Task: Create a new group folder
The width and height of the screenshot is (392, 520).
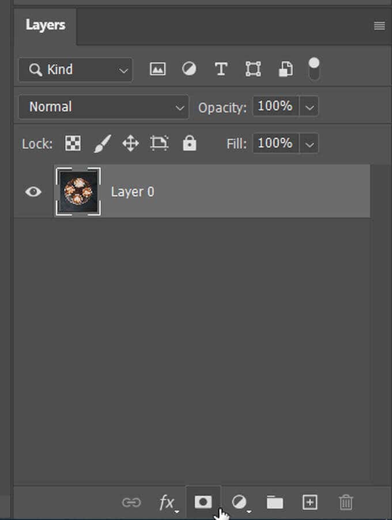Action: [275, 503]
